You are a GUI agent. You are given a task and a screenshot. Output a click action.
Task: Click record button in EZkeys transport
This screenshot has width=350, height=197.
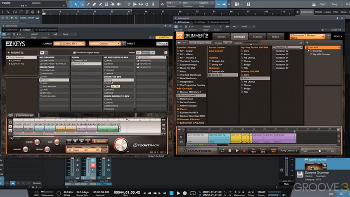(x=88, y=141)
